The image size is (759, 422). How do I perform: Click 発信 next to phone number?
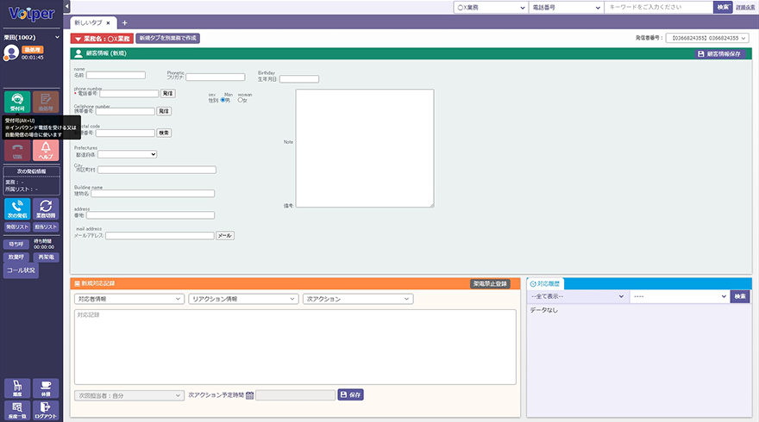click(x=168, y=93)
